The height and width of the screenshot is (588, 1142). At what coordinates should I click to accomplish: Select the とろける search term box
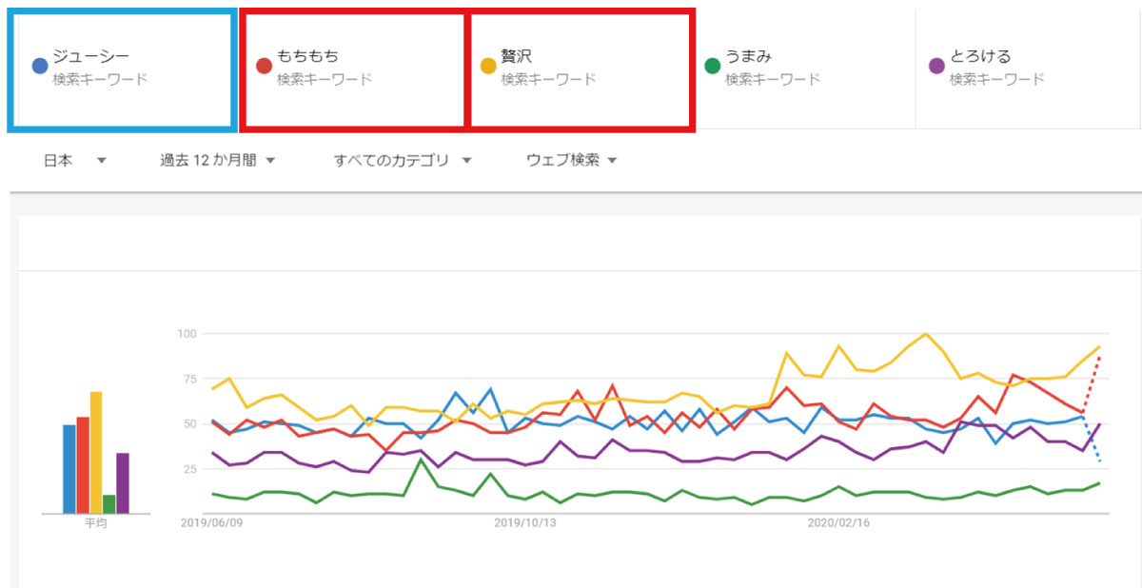[x=1028, y=70]
